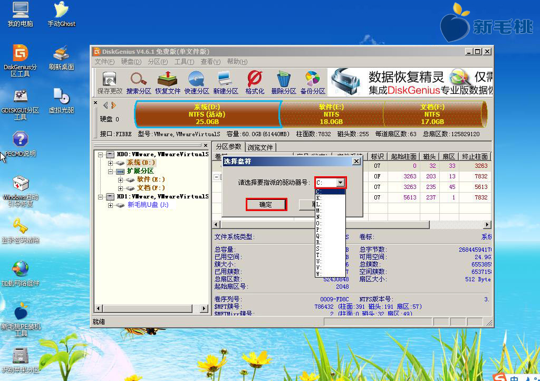Select the 格式化 format tool
Image resolution: width=540 pixels, height=381 pixels.
point(255,83)
